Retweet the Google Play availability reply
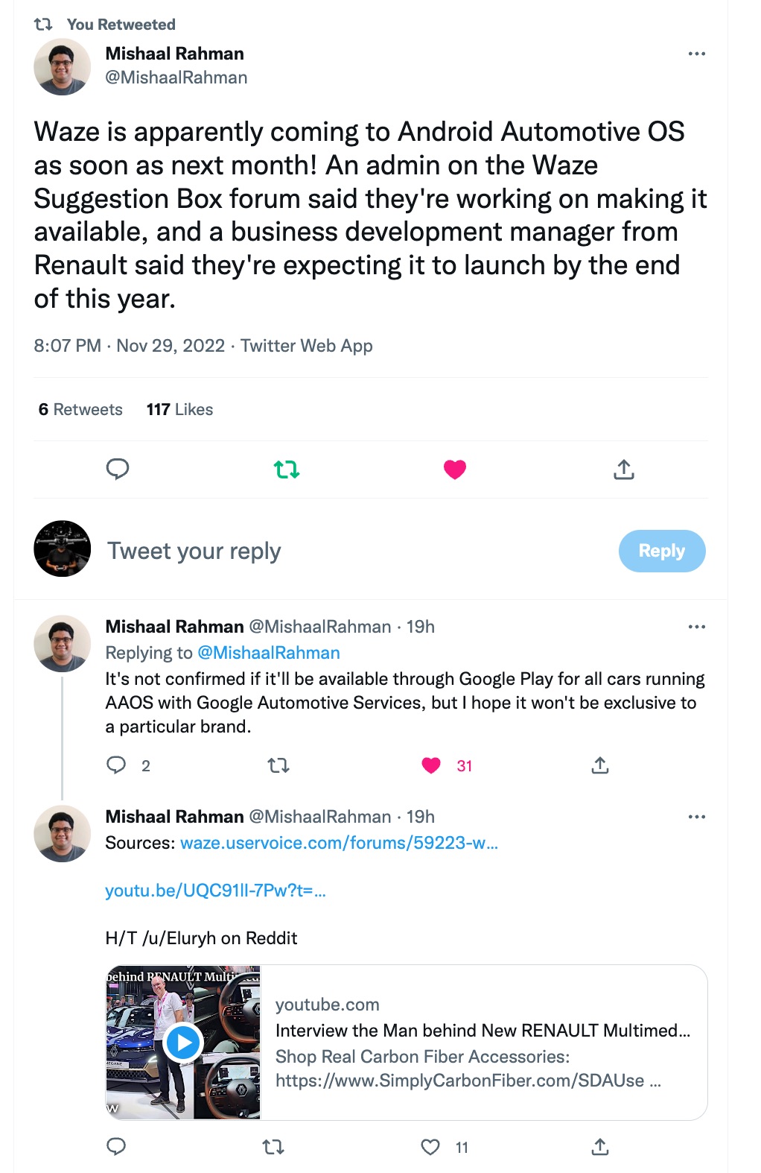Image resolution: width=761 pixels, height=1173 pixels. [278, 765]
